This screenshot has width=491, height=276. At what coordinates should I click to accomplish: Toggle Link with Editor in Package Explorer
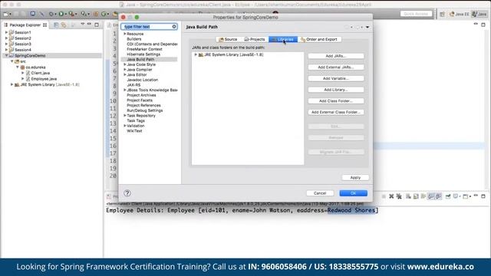(x=64, y=25)
